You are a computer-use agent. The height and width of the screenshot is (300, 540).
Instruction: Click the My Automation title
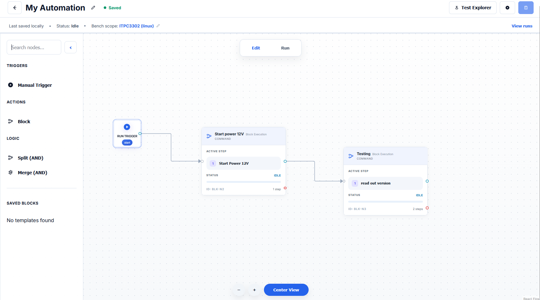pos(55,8)
